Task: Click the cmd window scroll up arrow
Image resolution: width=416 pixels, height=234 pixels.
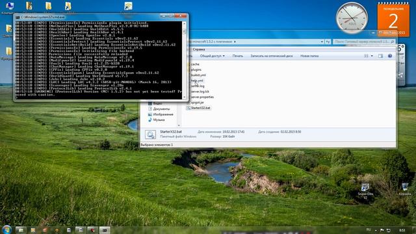Action: pyautogui.click(x=184, y=23)
